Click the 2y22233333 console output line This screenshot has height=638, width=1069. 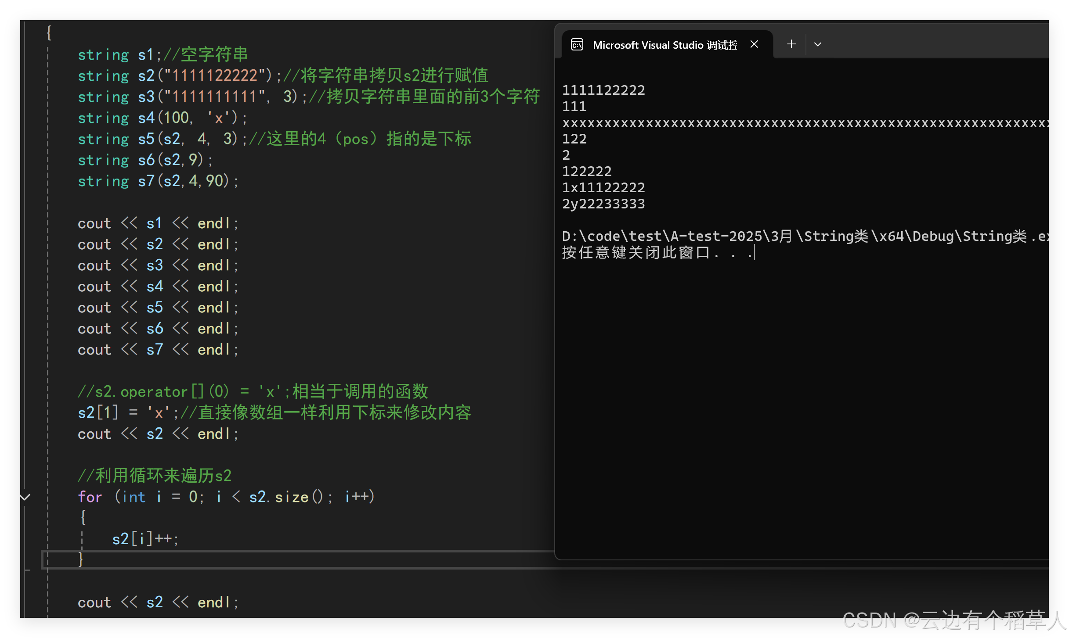(603, 204)
